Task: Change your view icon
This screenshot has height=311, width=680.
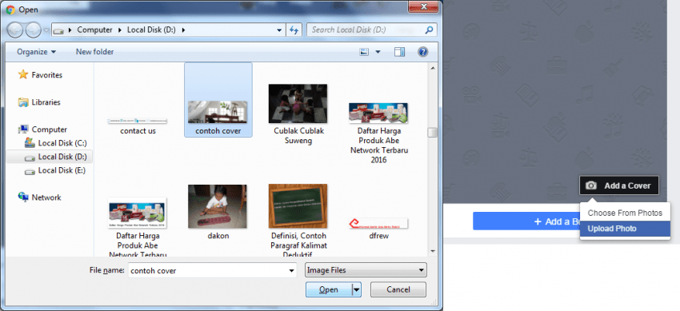Action: 364,52
